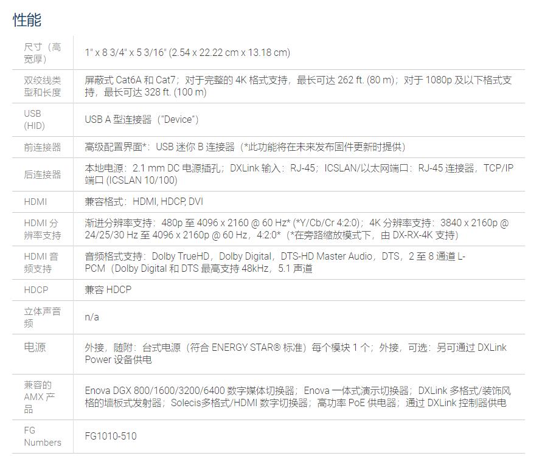Click the 渐进分辨率支持 480p 至 4096 x 2160 text
The height and width of the screenshot is (456, 542).
point(297,229)
